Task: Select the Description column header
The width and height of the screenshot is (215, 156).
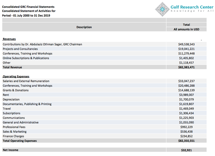Action: click(x=84, y=27)
